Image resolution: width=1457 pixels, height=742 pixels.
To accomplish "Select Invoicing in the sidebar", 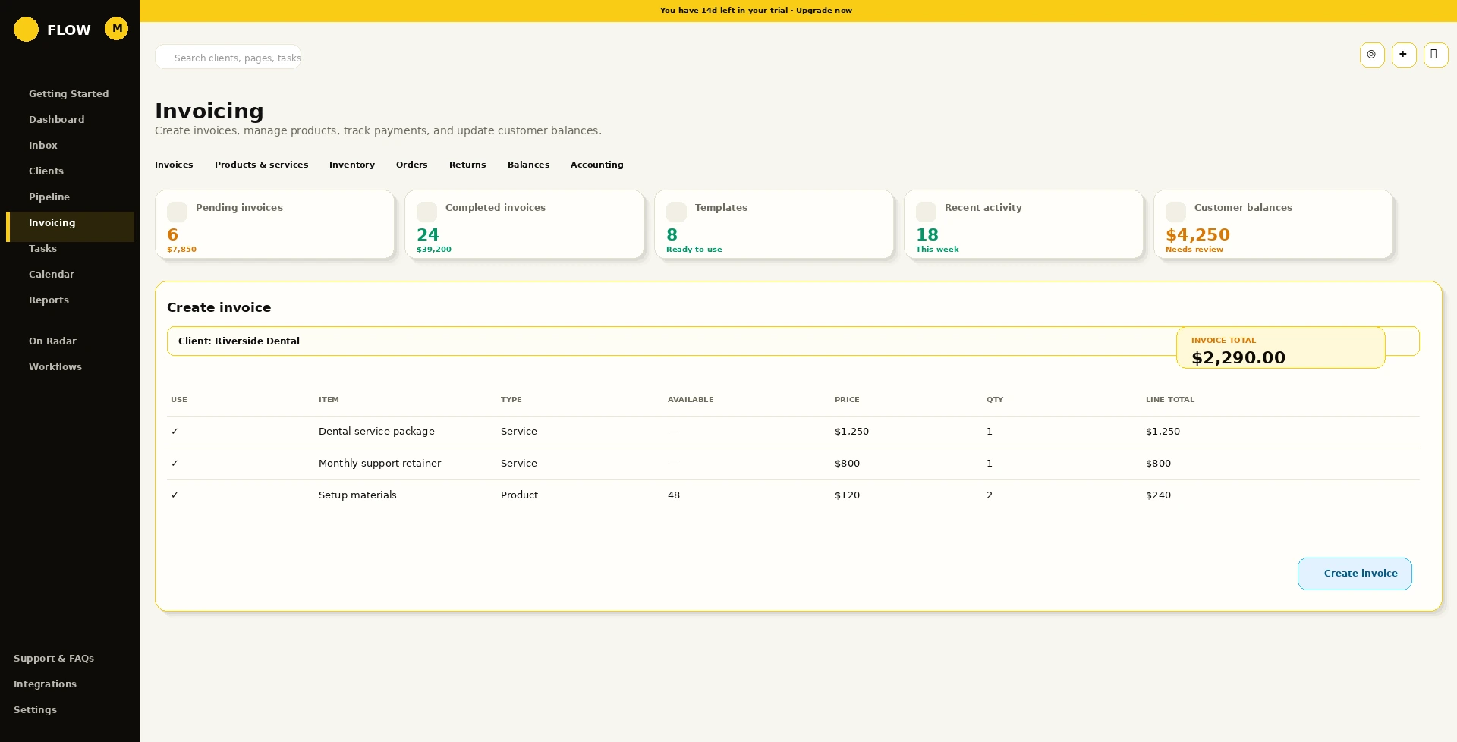I will 70,227.
